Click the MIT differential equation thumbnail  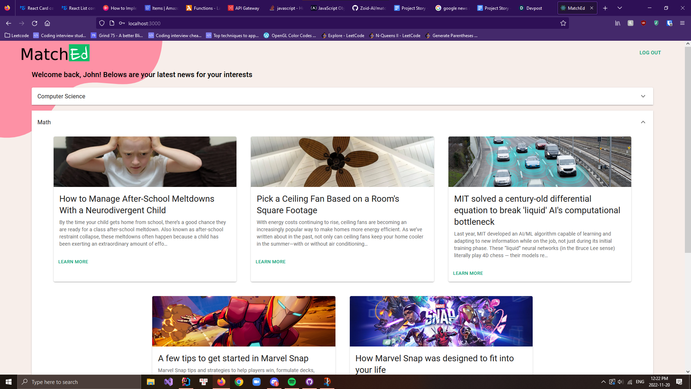tap(539, 161)
